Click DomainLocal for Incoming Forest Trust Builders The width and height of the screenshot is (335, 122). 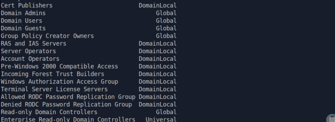click(158, 74)
